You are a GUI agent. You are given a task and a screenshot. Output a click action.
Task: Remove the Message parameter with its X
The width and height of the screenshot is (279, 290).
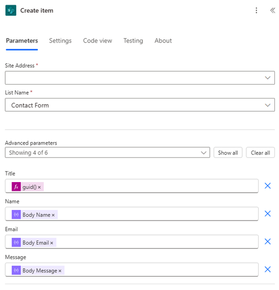(267, 269)
